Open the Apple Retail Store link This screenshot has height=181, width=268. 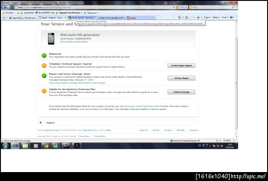click(90, 130)
